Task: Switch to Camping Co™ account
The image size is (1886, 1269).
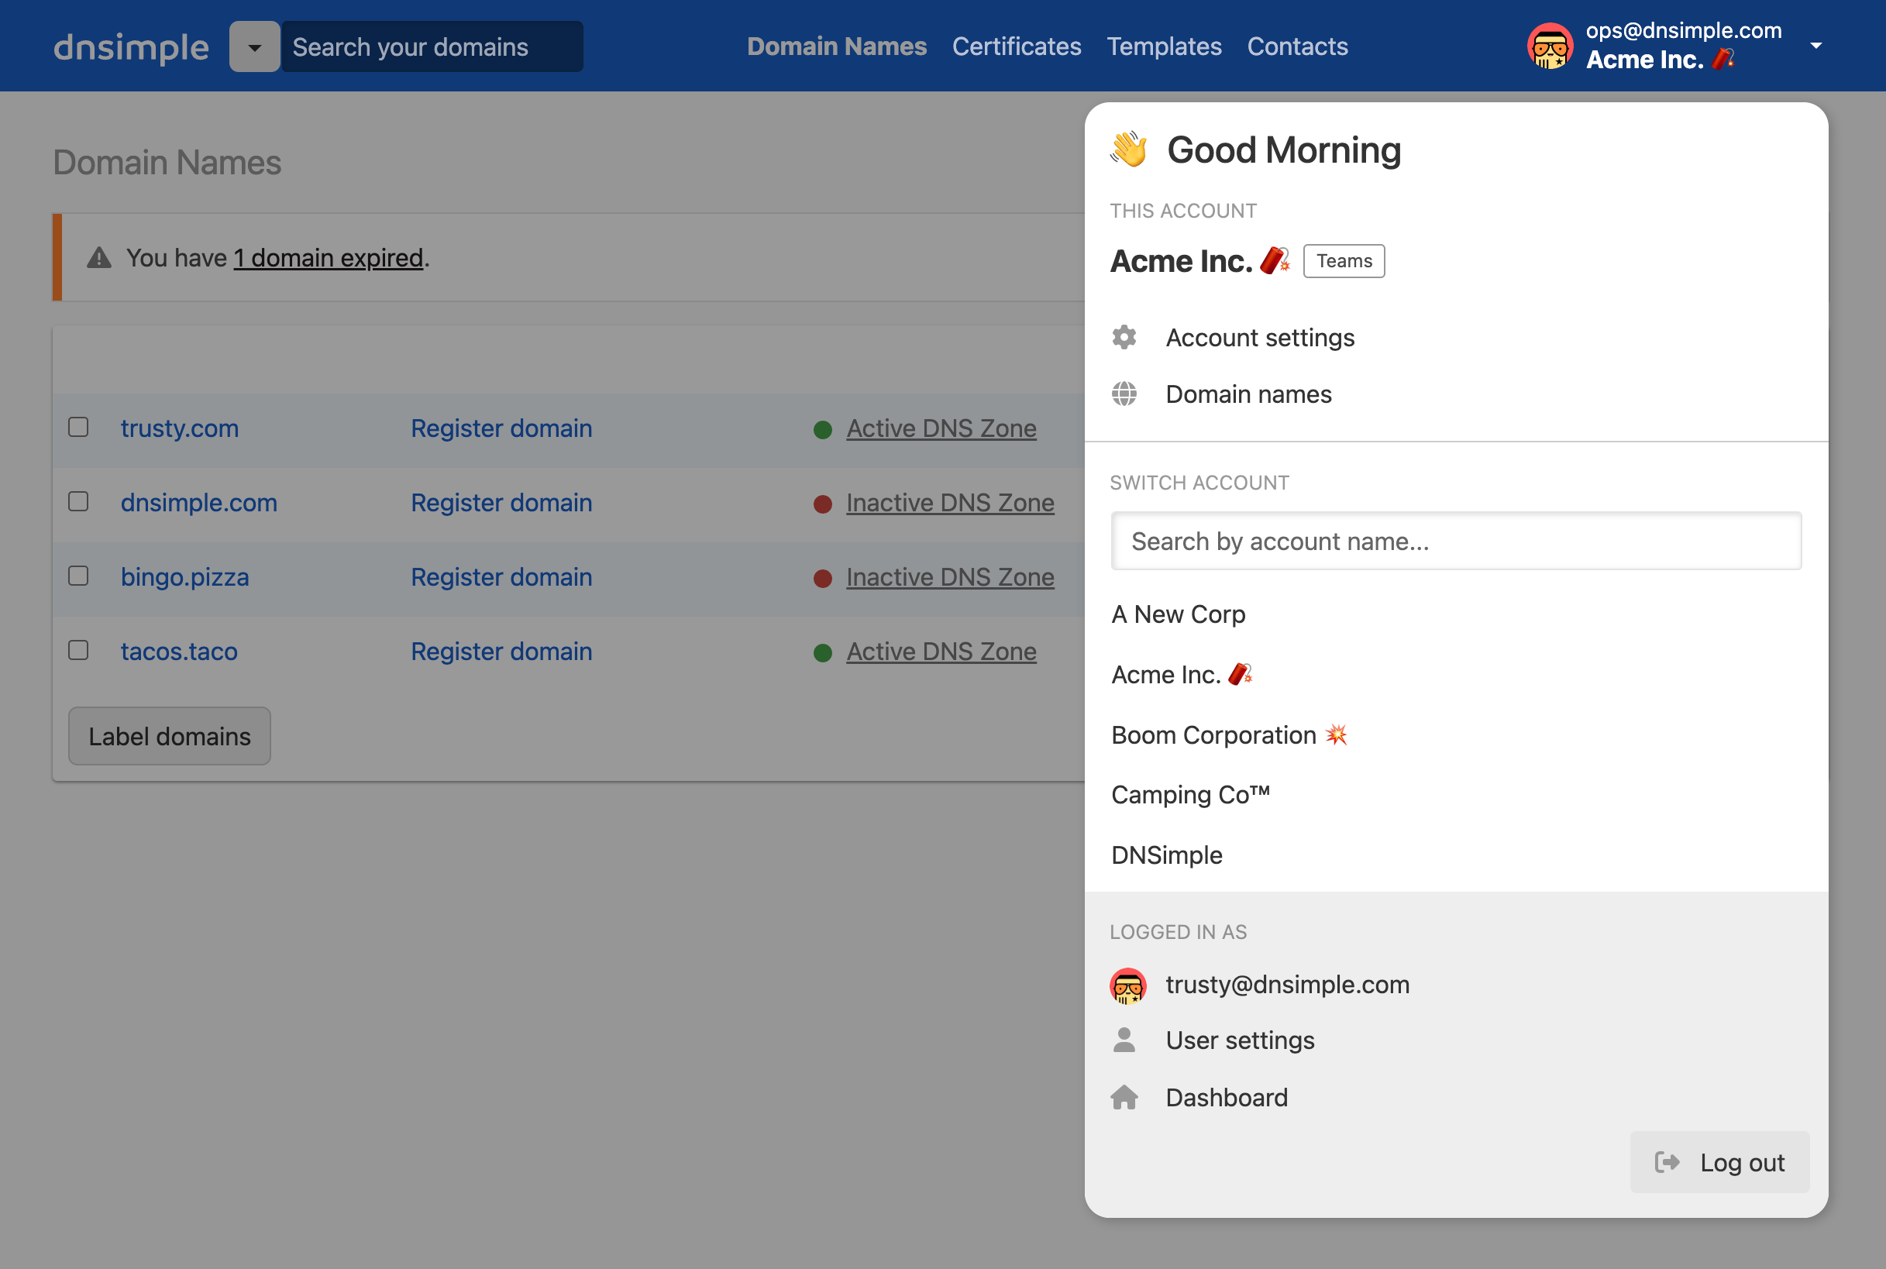Action: [x=1190, y=794]
